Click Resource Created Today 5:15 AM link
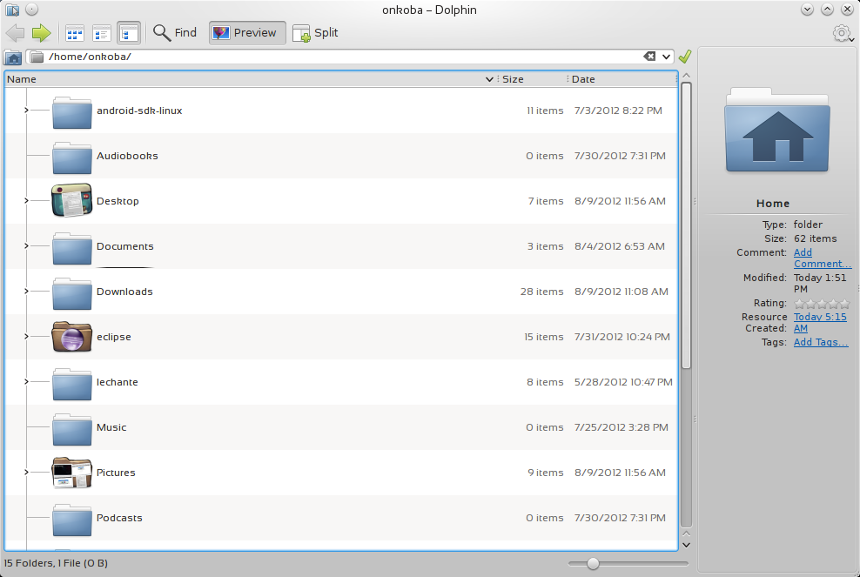 pyautogui.click(x=820, y=323)
